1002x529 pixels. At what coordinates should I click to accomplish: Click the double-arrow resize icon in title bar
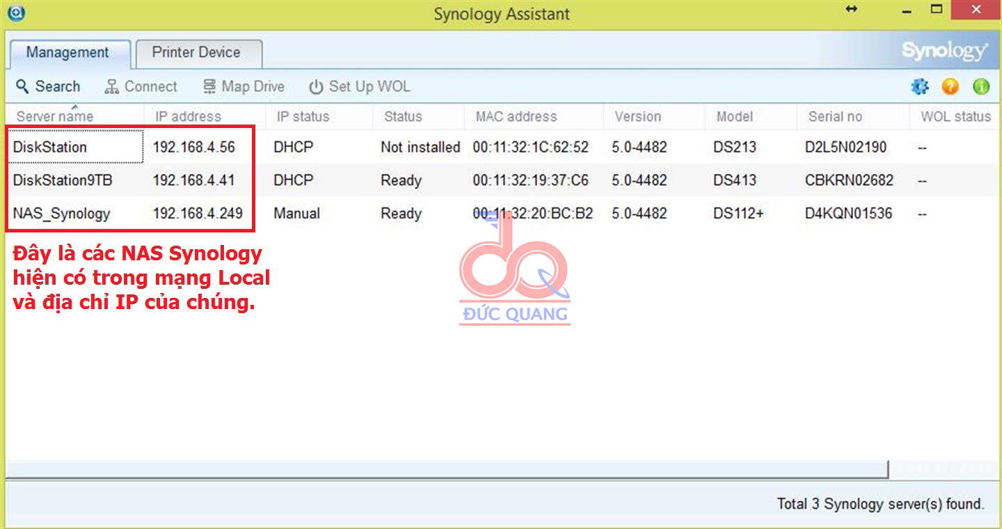point(852,9)
